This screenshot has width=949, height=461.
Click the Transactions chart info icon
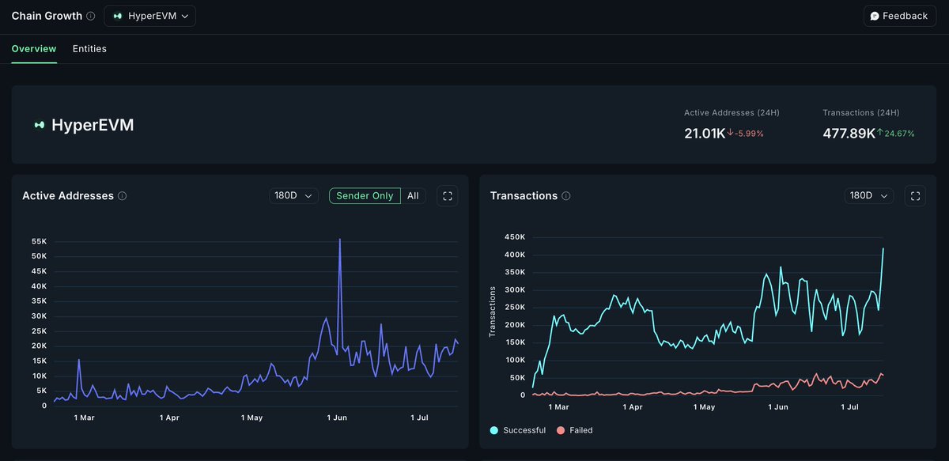pos(566,196)
